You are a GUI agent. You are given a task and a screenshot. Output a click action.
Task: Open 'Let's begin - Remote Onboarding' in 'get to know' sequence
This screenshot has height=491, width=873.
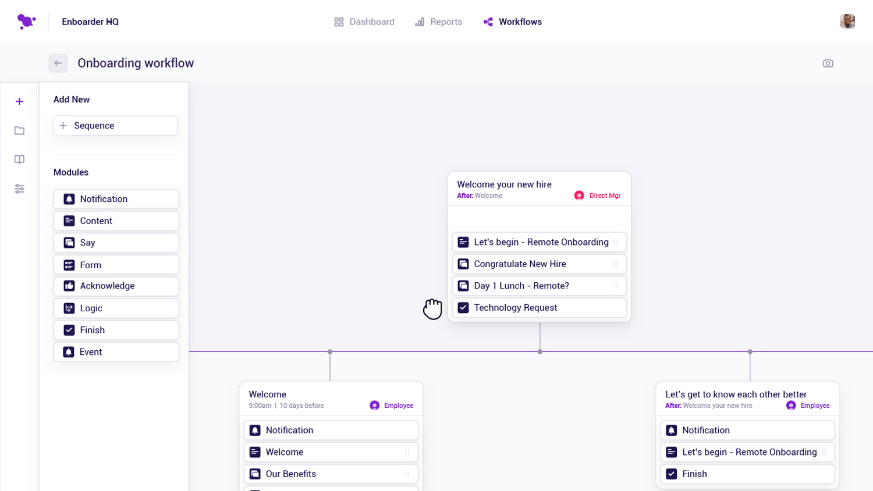click(x=748, y=452)
